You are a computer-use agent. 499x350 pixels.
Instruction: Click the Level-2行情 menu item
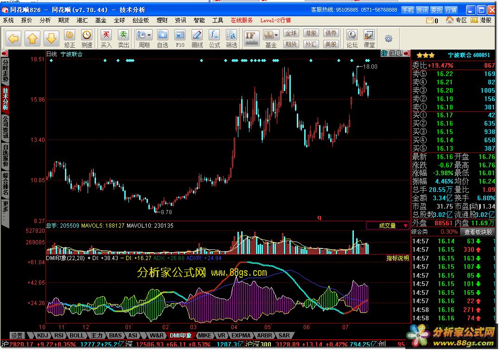point(275,20)
